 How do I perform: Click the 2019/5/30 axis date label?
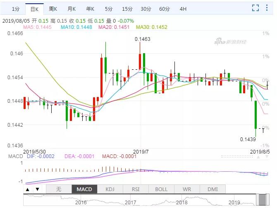[34, 151]
